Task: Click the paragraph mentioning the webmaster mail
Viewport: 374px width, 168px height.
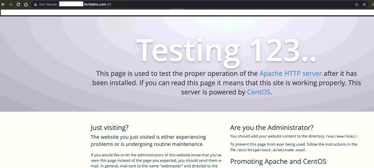Action: 156,161
